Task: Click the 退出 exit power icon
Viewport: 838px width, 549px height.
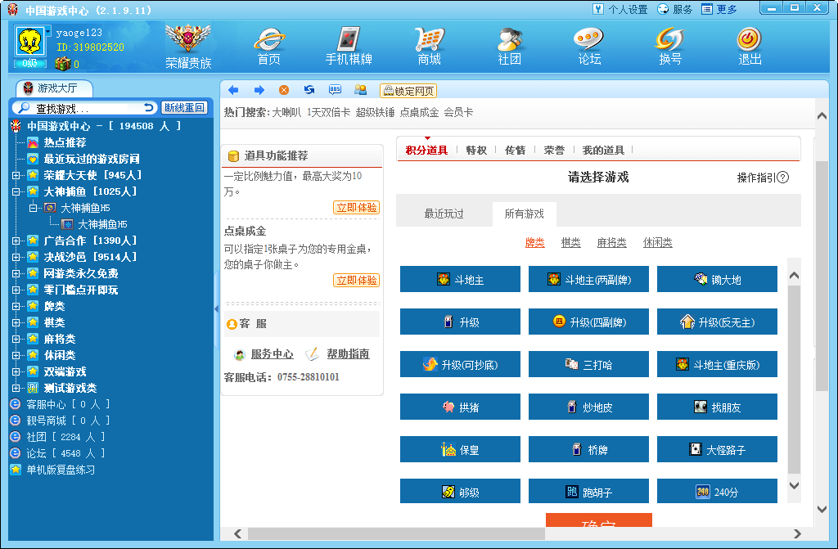Action: (x=750, y=45)
